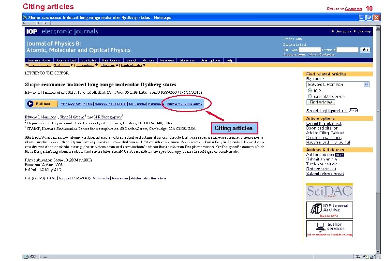Screen dimensions: 384x261
Task: Click Email this abstract link
Action: coord(324,123)
